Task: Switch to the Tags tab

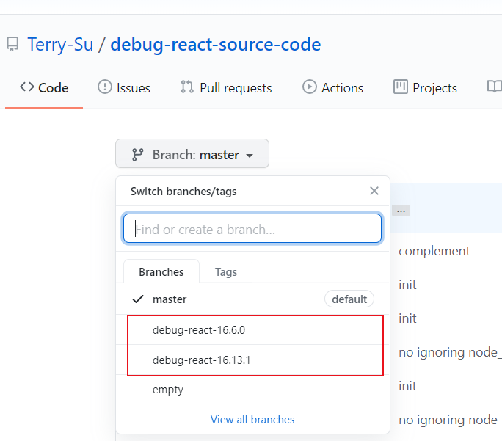Action: point(226,271)
